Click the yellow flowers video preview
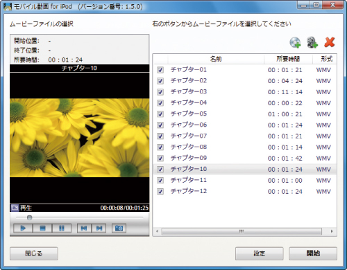347x270 pixels. point(80,138)
